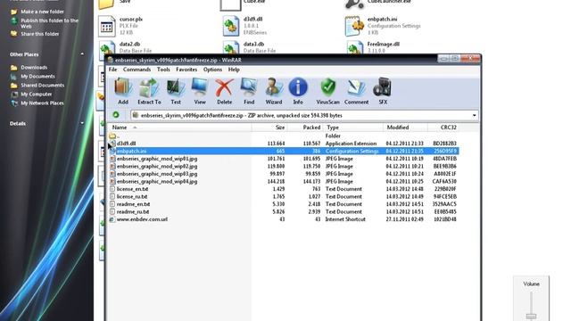Open the Help menu in WinRAR
The height and width of the screenshot is (321, 571).
pyautogui.click(x=234, y=70)
